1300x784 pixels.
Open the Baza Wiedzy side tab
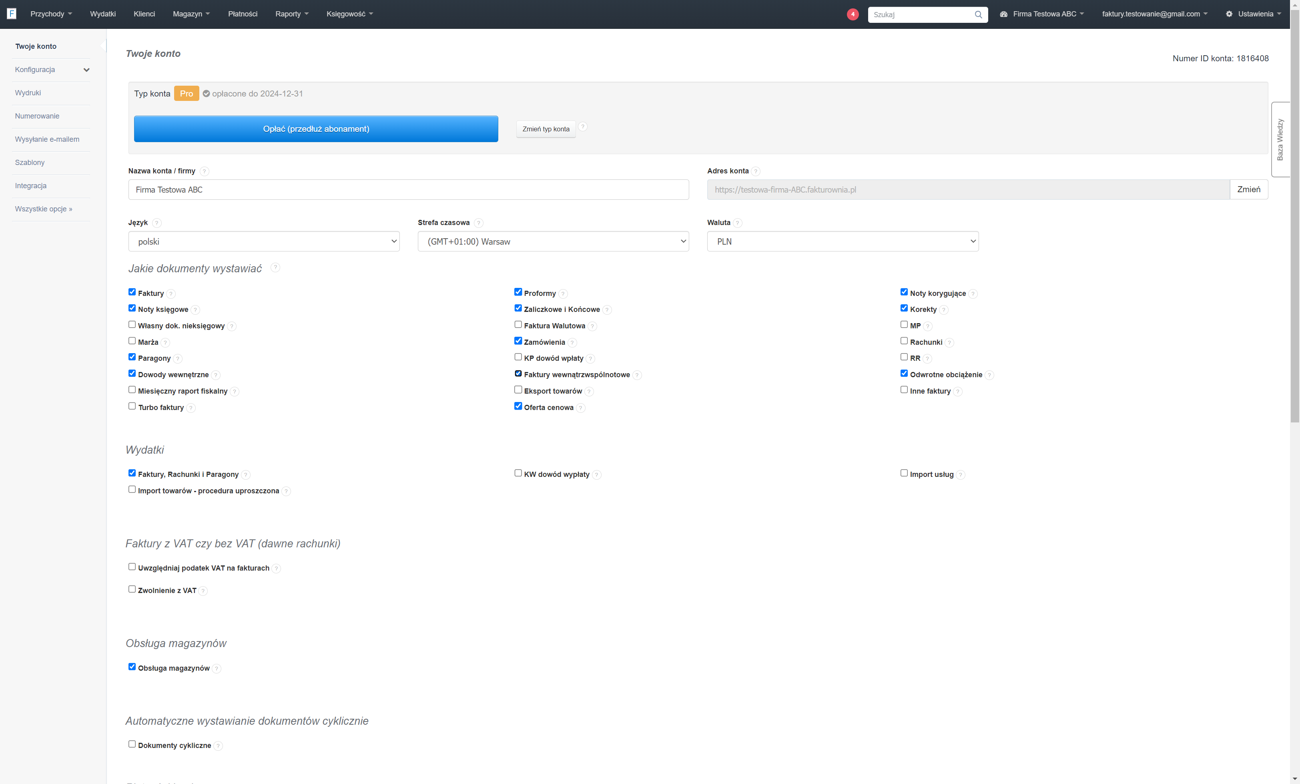pos(1280,139)
